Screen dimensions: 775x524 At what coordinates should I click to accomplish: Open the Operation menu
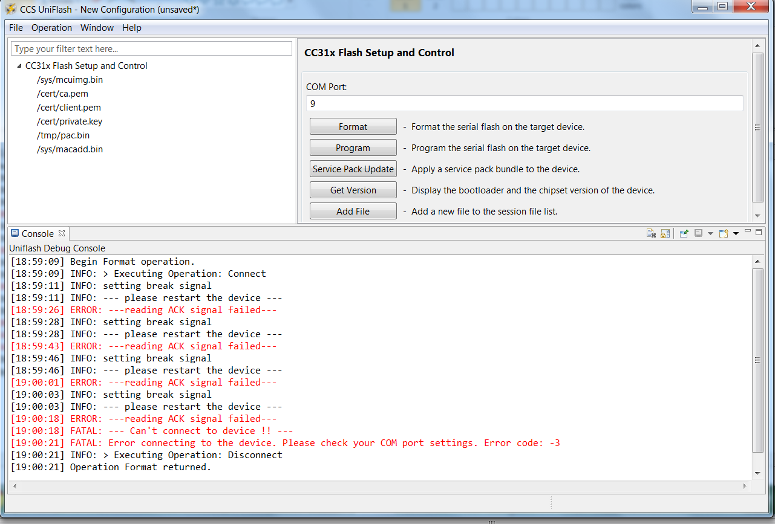coord(51,28)
